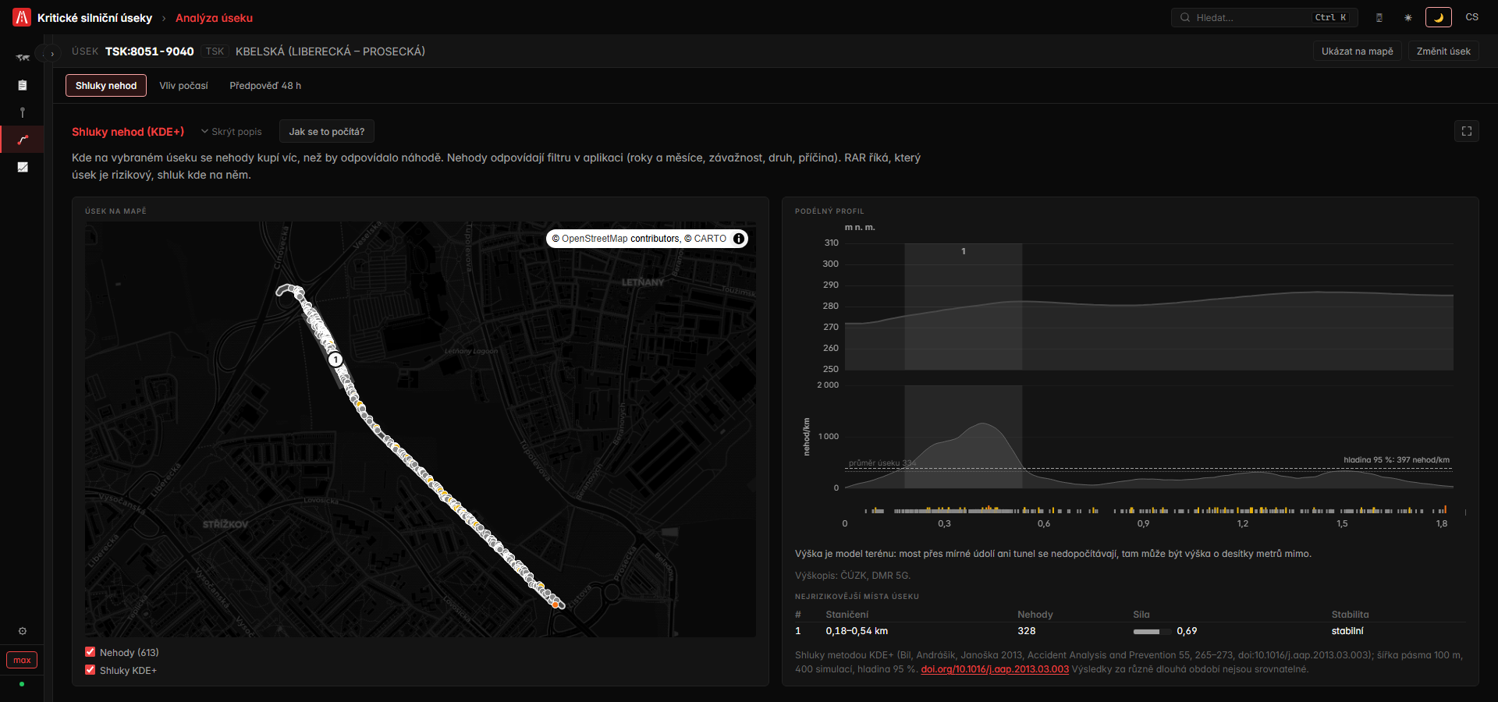1498x702 pixels.
Task: Collapse description via Skrýt popis
Action: pos(232,132)
